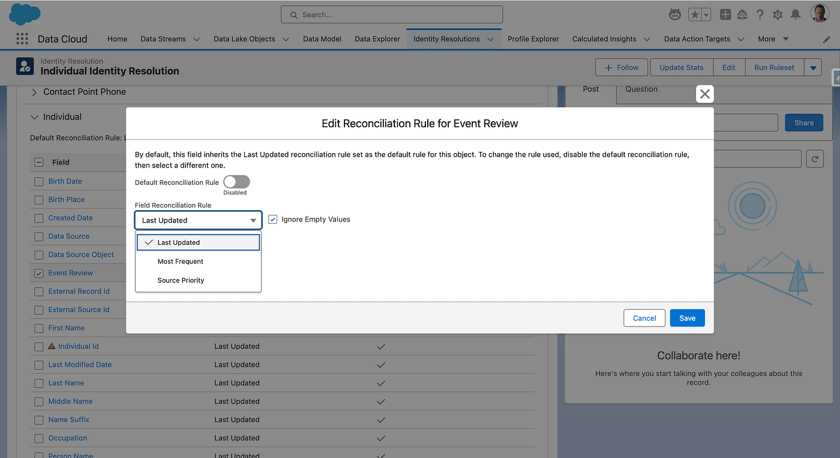Close the reconciliation rule dialog with X
This screenshot has width=840, height=458.
pyautogui.click(x=704, y=94)
